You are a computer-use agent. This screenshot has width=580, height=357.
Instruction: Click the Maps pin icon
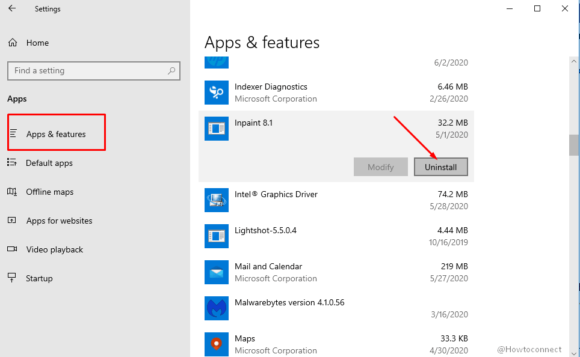217,344
